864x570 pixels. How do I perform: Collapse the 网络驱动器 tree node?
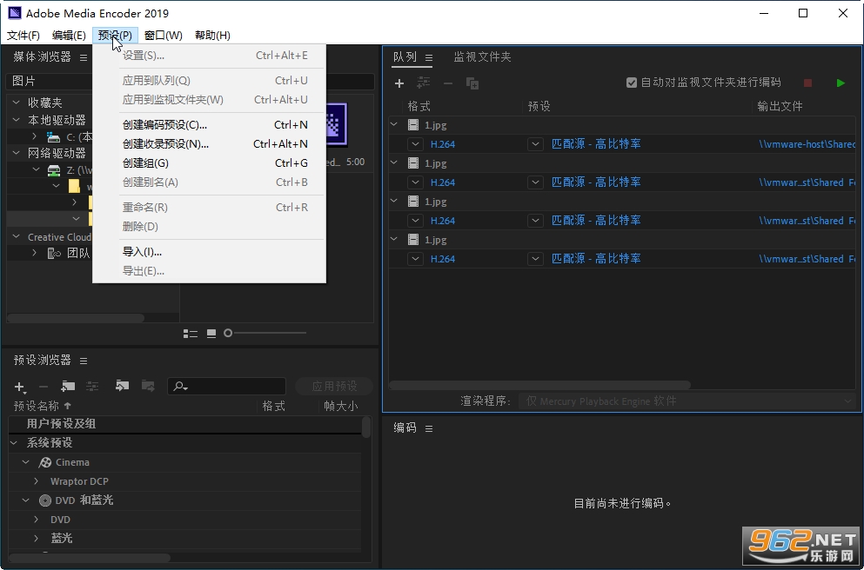pos(16,152)
